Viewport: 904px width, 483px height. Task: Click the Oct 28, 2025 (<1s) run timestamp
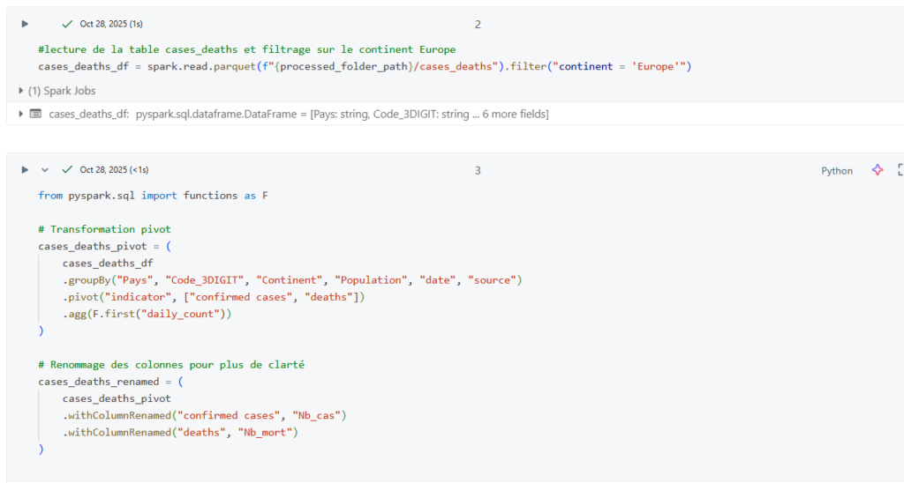pos(114,170)
